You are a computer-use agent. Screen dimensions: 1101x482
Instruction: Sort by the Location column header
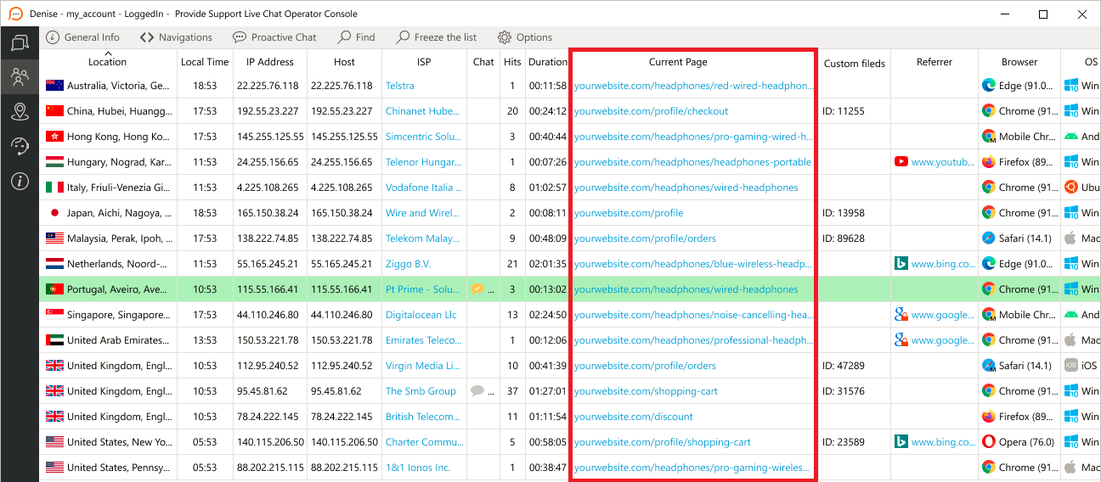(x=107, y=62)
